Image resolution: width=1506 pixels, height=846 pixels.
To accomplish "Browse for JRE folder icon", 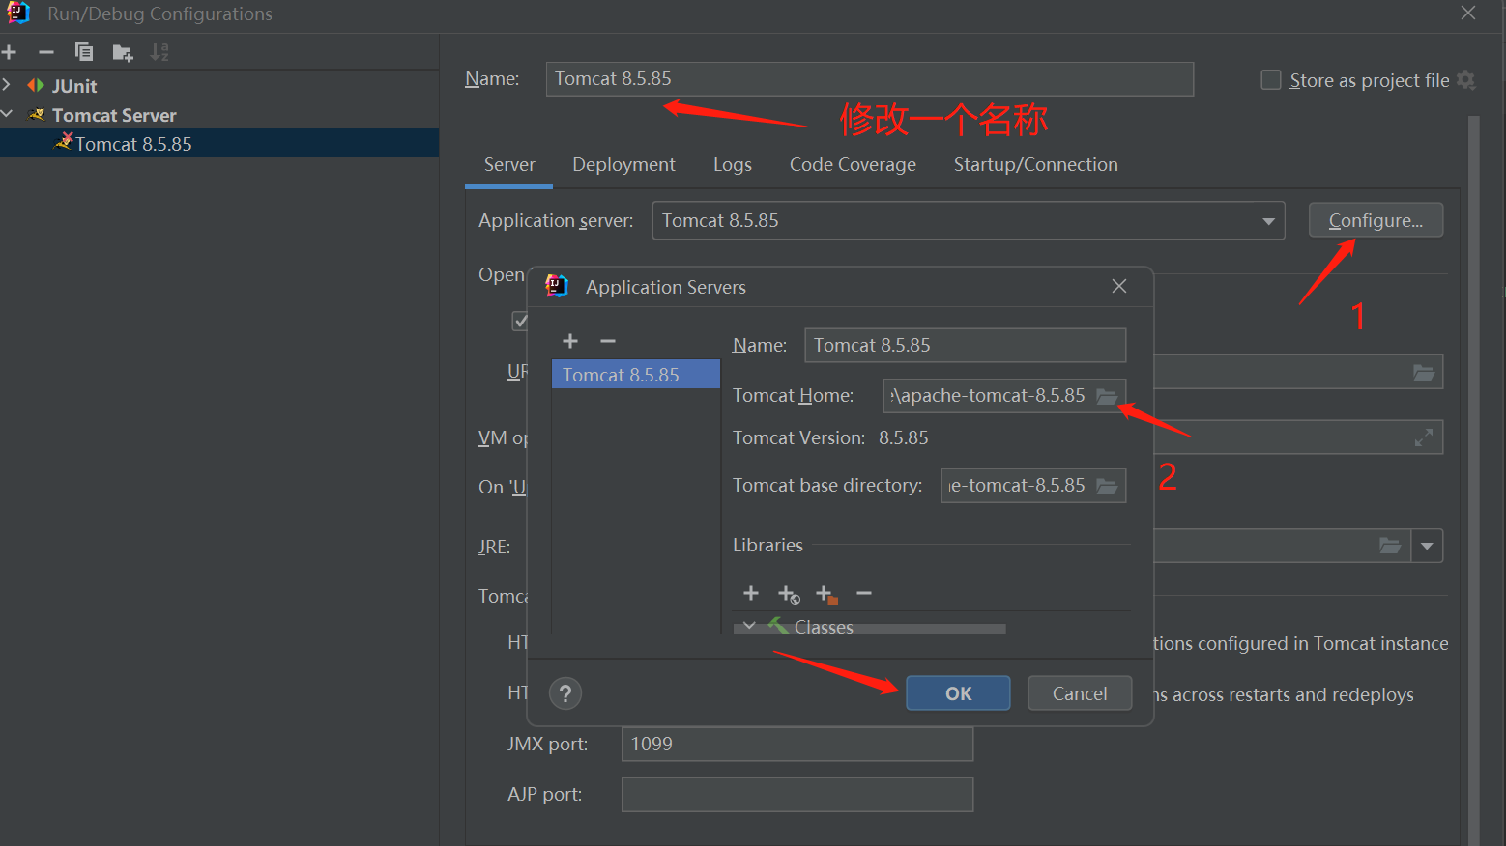I will point(1390,546).
